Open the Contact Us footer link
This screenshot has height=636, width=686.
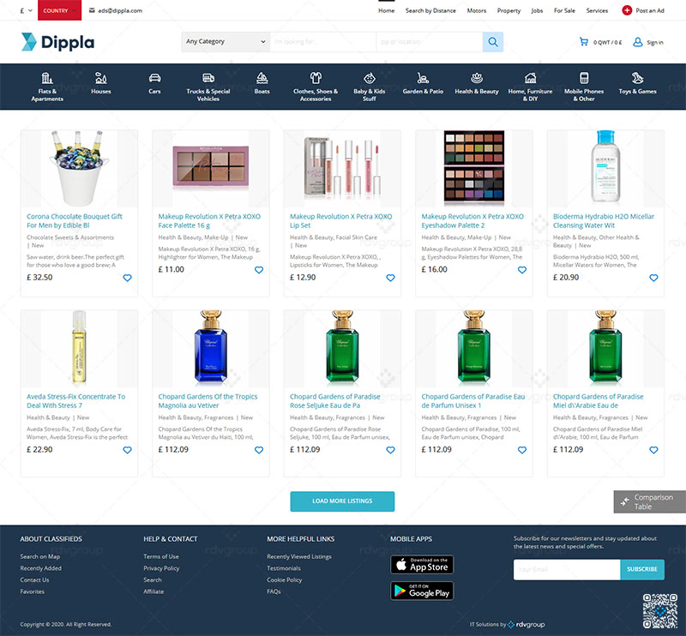coord(34,580)
